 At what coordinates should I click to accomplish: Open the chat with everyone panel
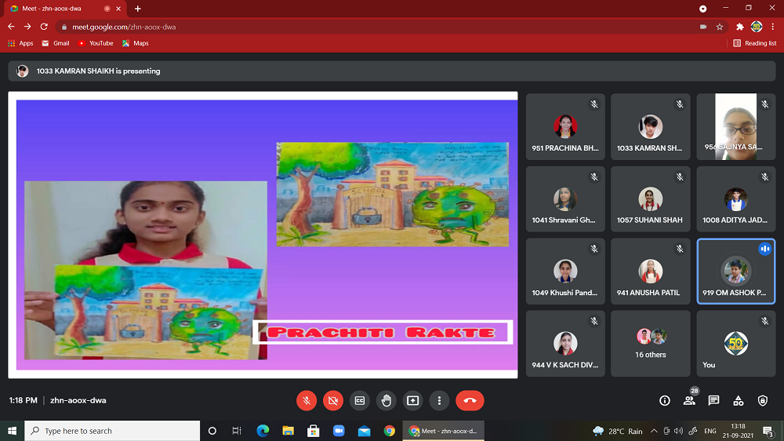coord(713,400)
